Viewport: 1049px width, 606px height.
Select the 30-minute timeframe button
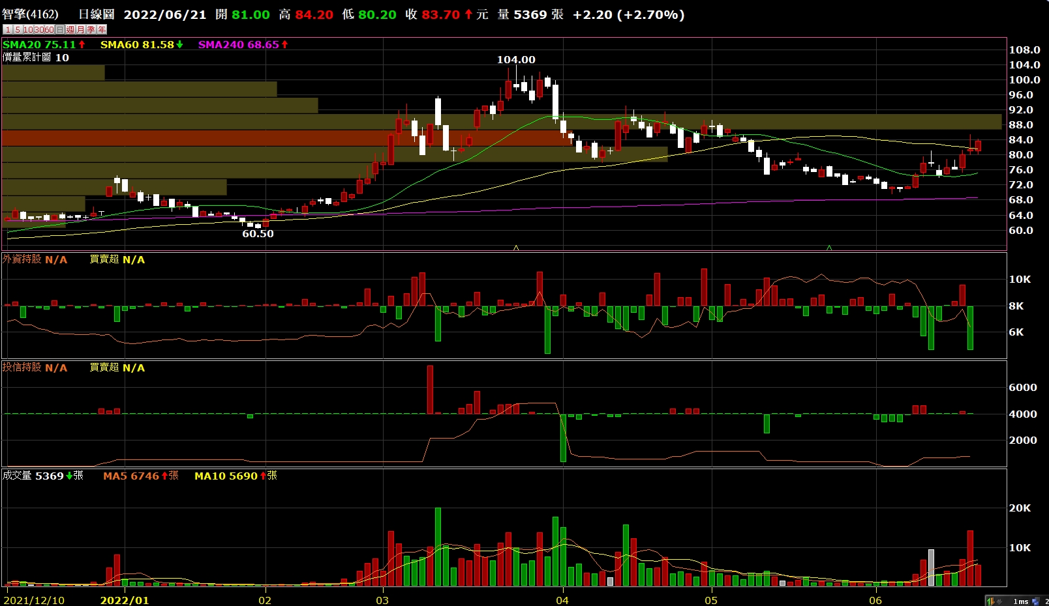click(x=39, y=29)
